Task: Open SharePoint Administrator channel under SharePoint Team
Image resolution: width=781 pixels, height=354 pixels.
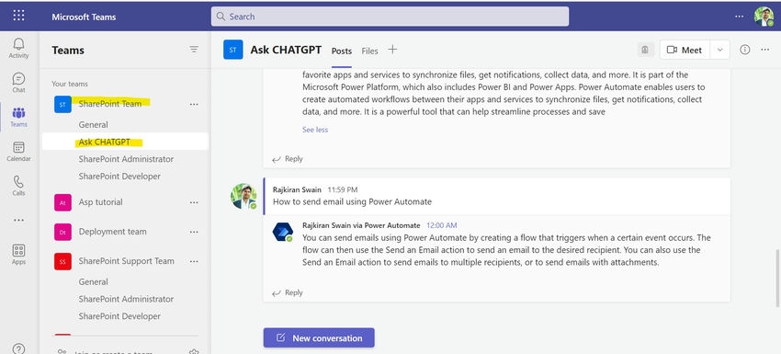Action: tap(126, 159)
